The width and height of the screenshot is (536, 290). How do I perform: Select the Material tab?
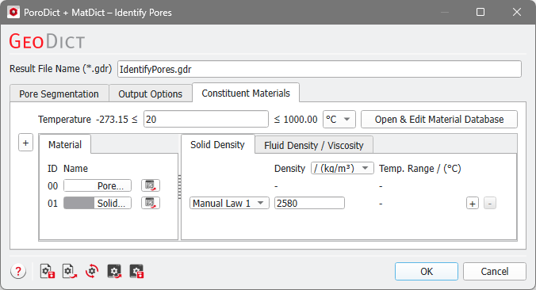(x=65, y=144)
